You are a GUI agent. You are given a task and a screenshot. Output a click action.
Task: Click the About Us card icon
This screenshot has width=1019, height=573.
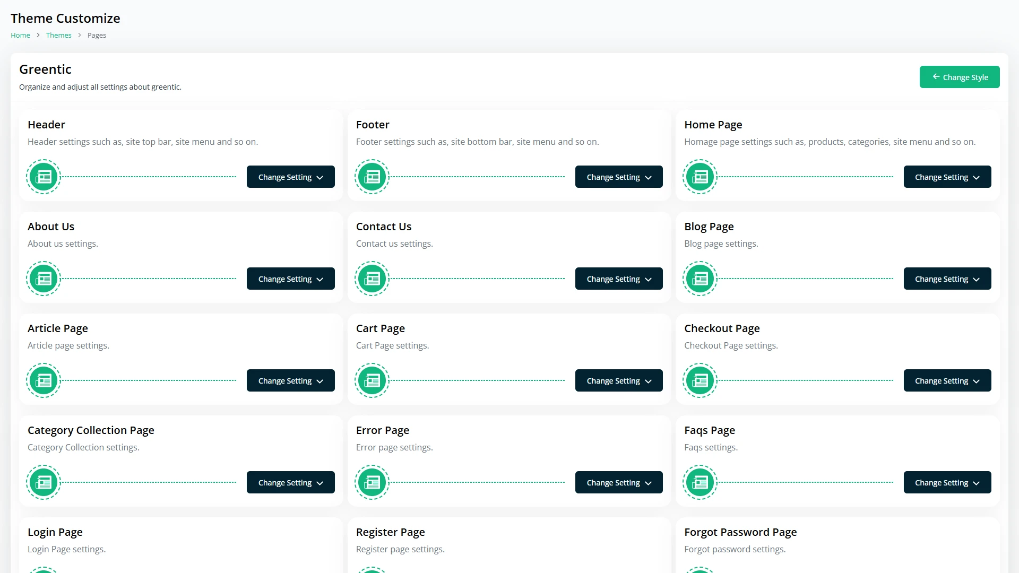pyautogui.click(x=44, y=279)
